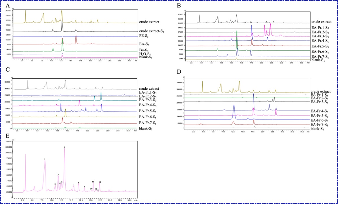Click the 275000 y-axis value in panel B
This screenshot has height=204, width=338.
click(x=181, y=14)
